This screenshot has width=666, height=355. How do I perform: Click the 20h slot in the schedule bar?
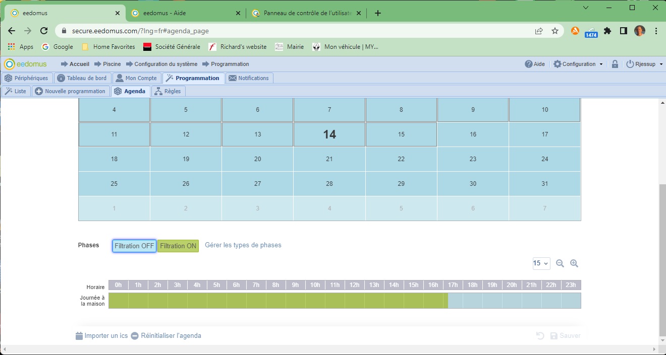pos(512,301)
